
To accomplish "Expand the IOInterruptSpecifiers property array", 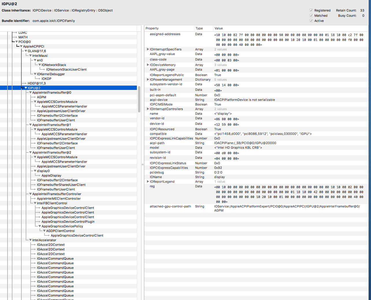I will [x=148, y=49].
